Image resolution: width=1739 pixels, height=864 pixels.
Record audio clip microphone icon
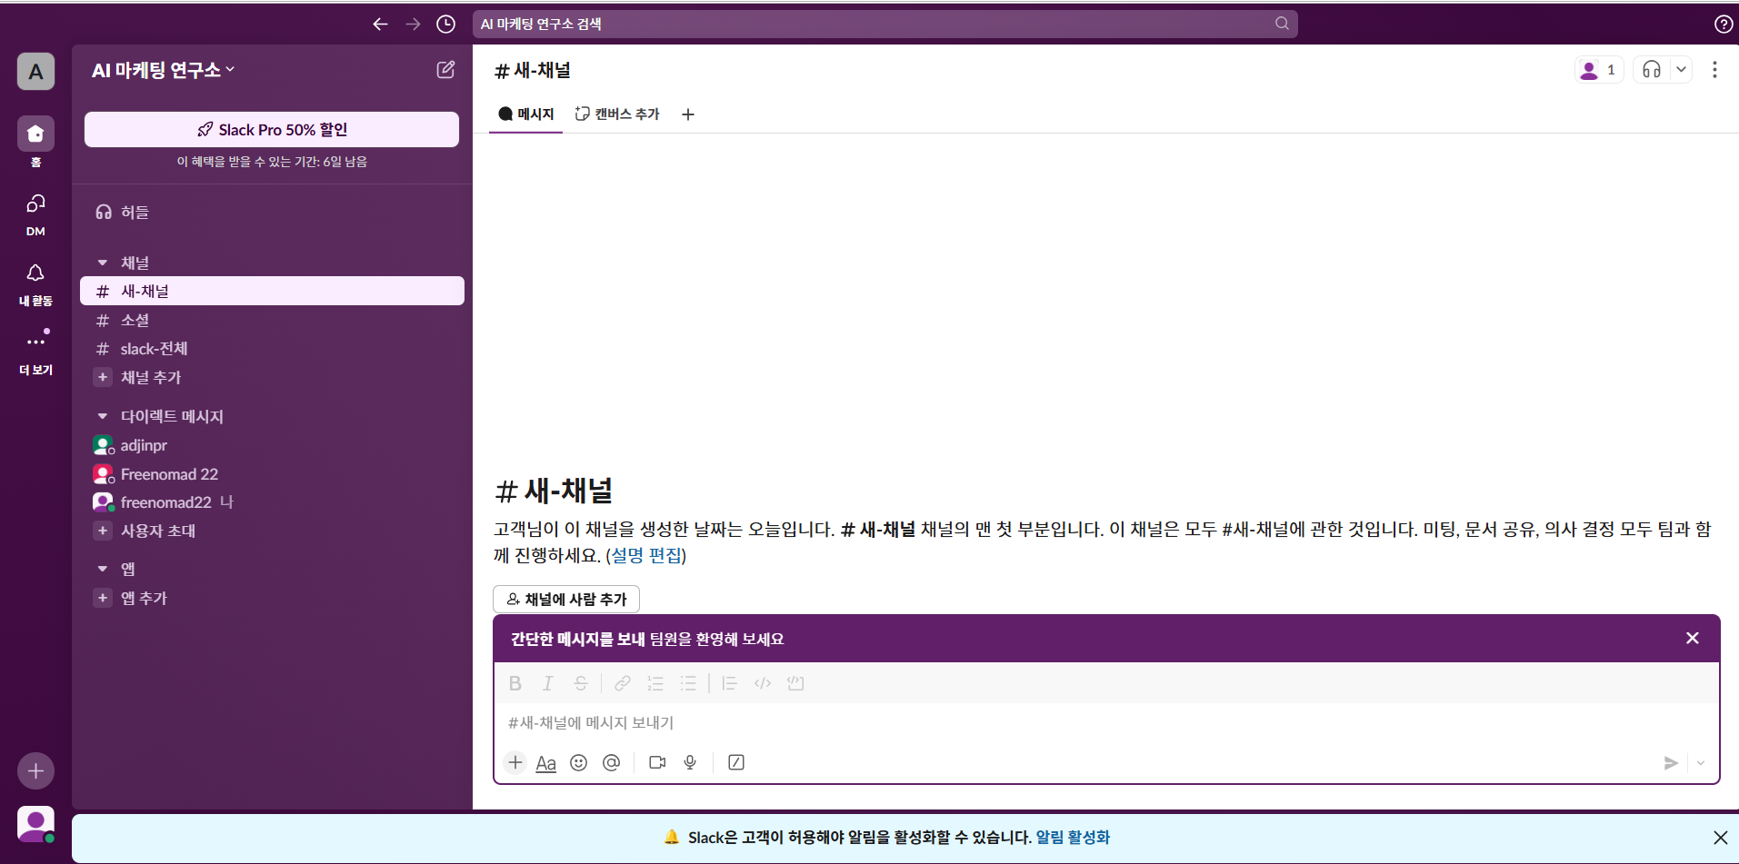coord(690,762)
